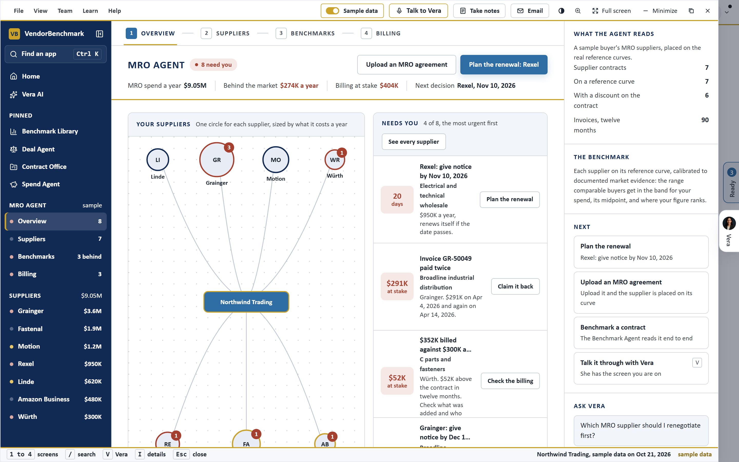Open Benchmarks 3 behind in MRO Agent list
Image resolution: width=739 pixels, height=462 pixels.
[56, 257]
